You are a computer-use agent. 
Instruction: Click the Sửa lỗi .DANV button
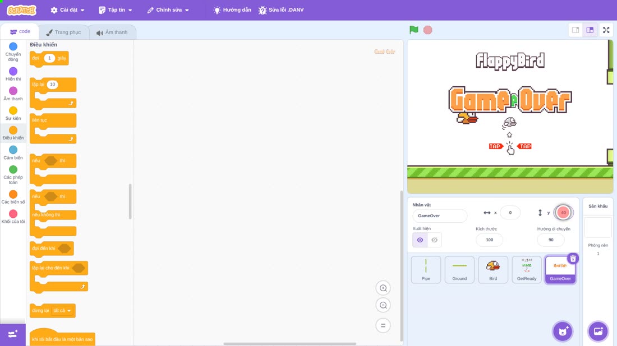tap(281, 10)
